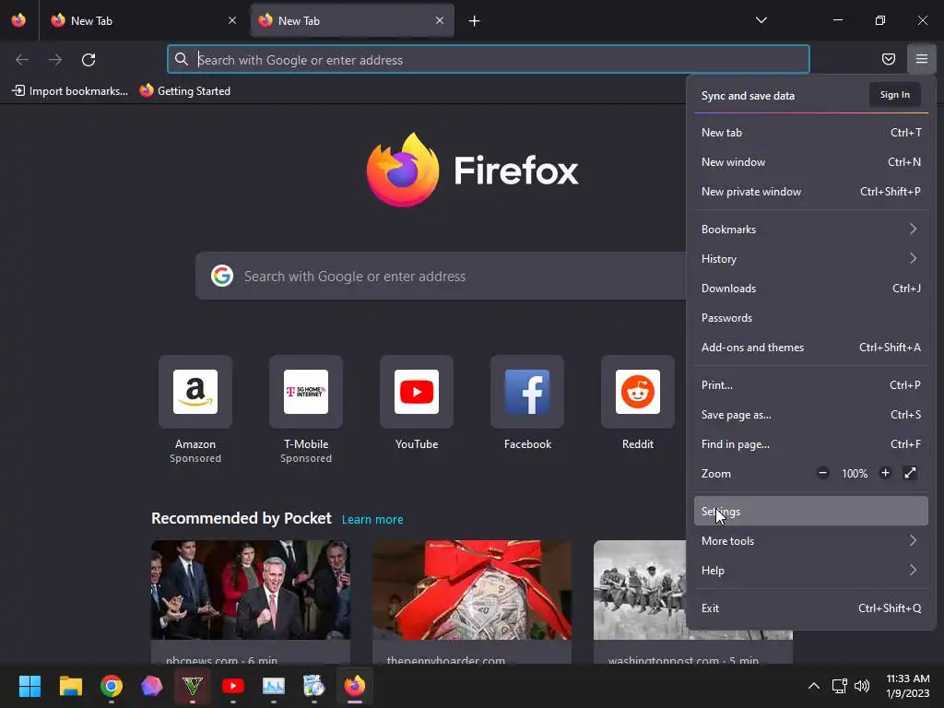The image size is (944, 708).
Task: Open Passwords from the menu
Action: point(811,318)
